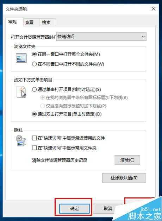Image resolution: width=162 pixels, height=221 pixels.
Task: Switch to the 查看 tab
Action: 29,22
